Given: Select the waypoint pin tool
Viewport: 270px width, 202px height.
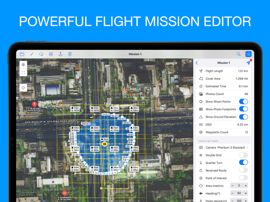Looking at the screenshot, I should pos(61,54).
